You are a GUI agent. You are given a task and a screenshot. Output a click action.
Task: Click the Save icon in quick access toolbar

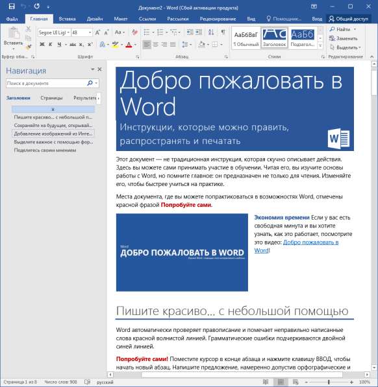click(x=12, y=6)
